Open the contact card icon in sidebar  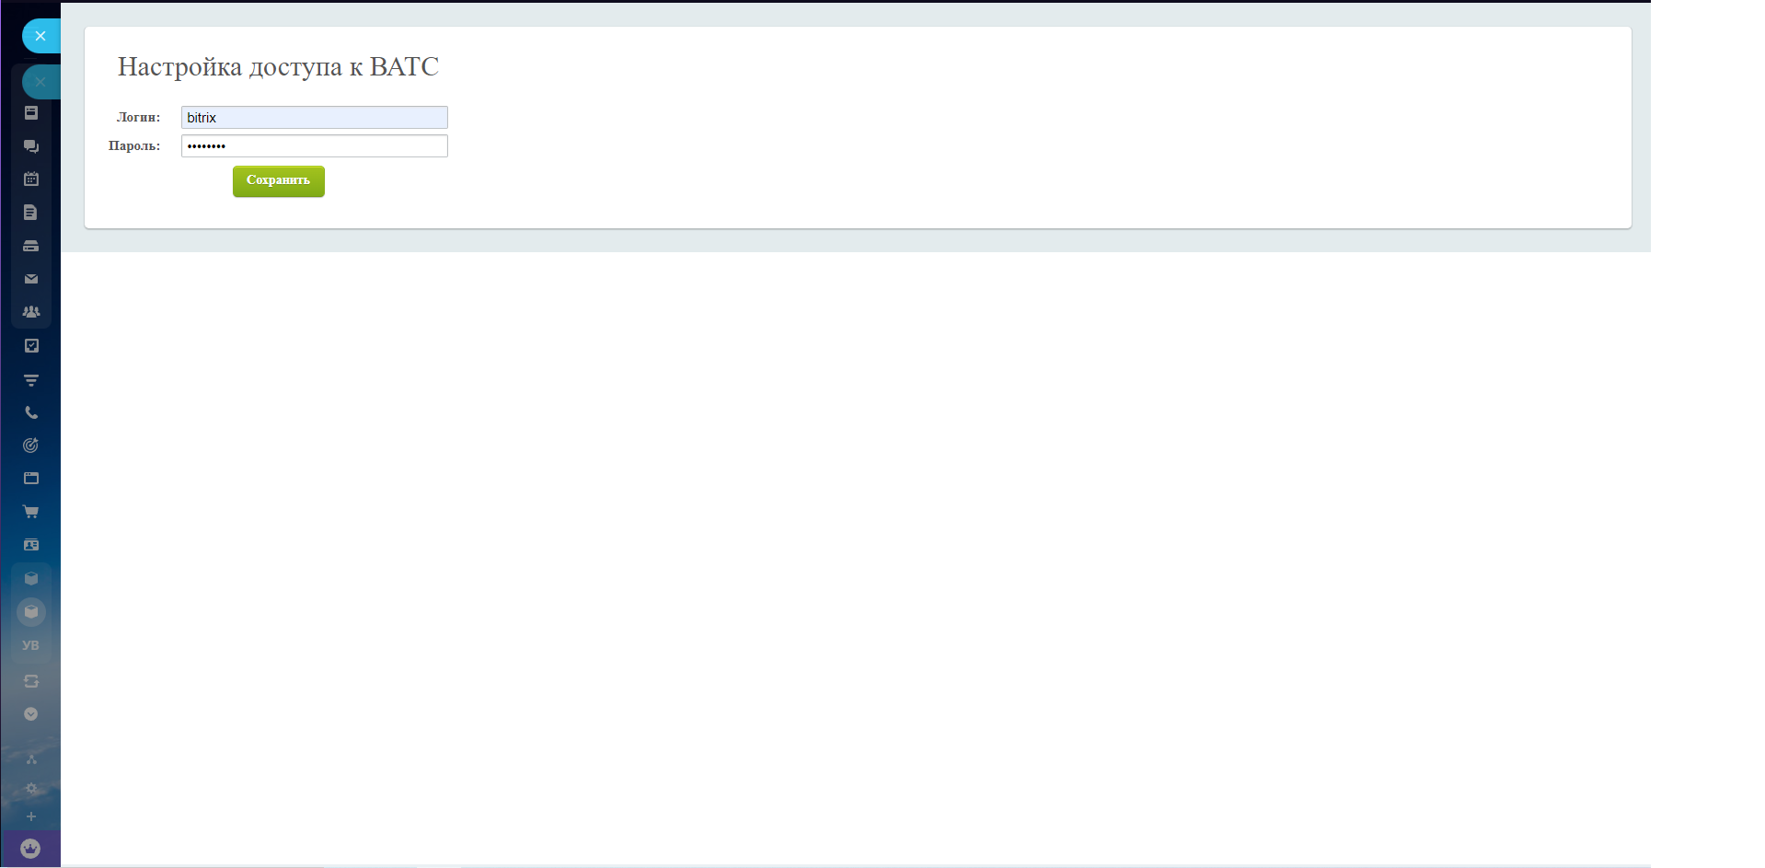[31, 545]
